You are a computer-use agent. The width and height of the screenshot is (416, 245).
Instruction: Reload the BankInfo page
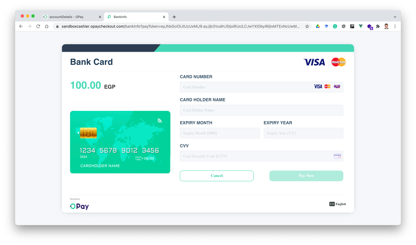38,26
